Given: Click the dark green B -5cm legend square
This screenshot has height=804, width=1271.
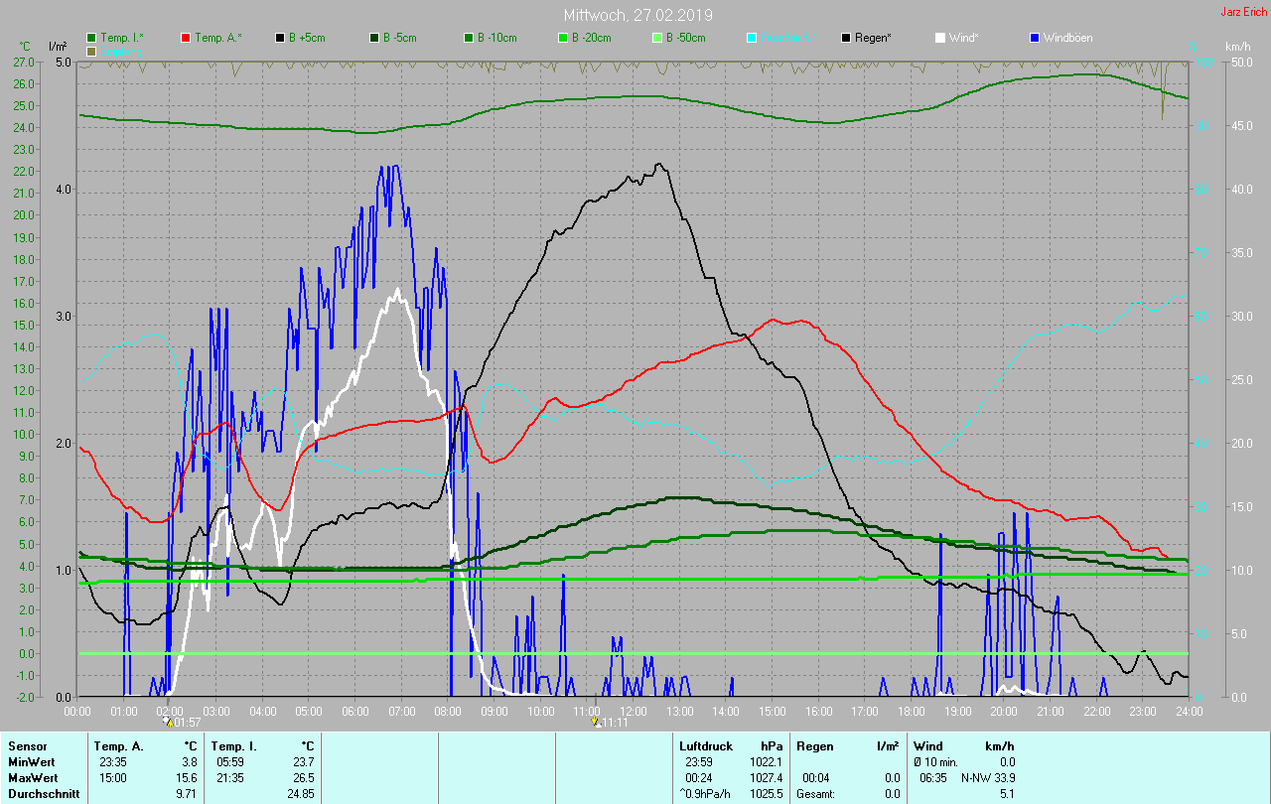Looking at the screenshot, I should [374, 38].
